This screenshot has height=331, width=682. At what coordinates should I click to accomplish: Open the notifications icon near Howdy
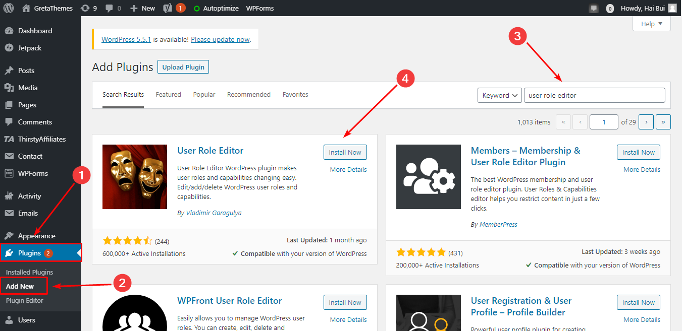594,8
